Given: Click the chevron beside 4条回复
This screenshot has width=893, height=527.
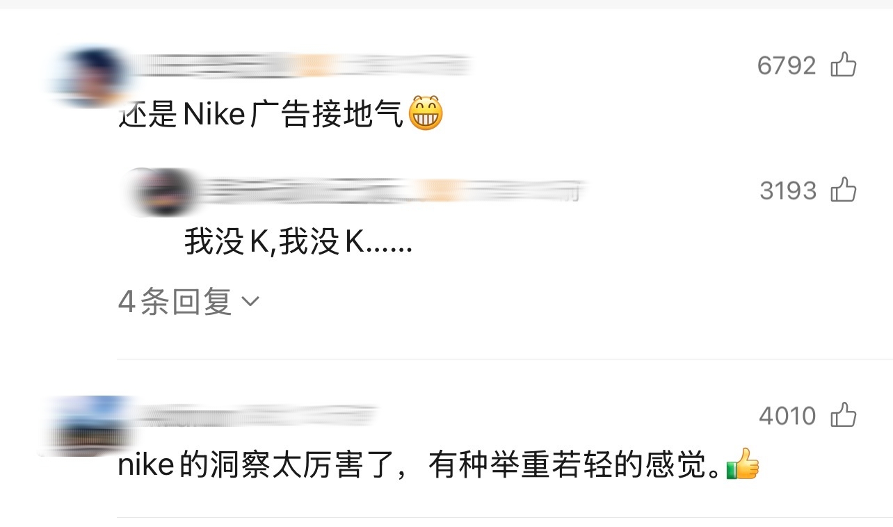Looking at the screenshot, I should pos(250,302).
